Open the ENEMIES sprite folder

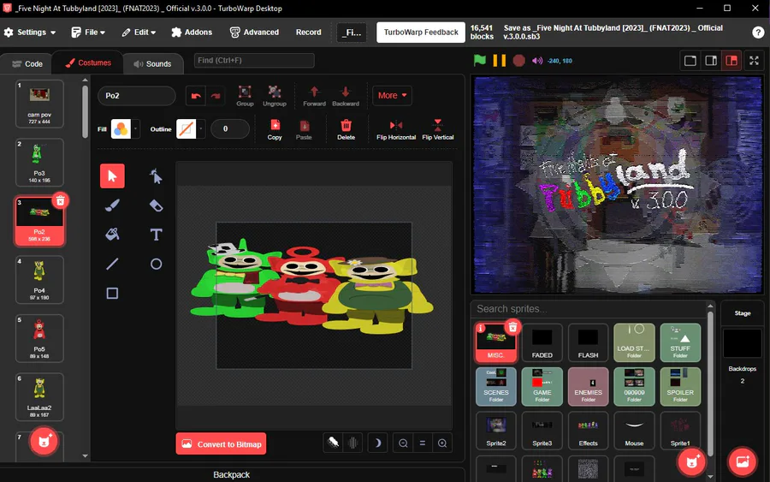588,387
